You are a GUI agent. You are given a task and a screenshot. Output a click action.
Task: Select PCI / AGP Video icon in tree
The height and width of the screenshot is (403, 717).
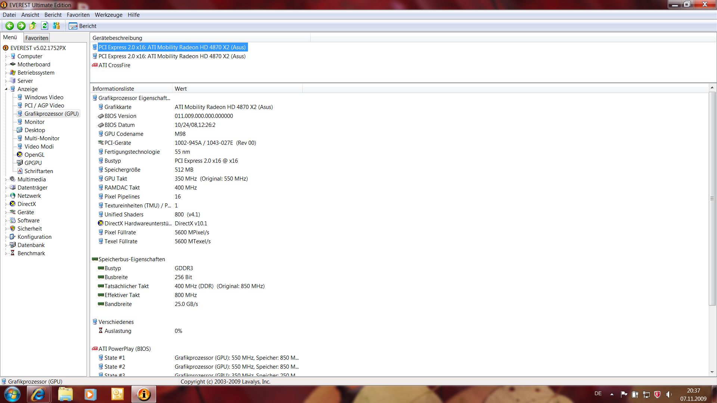[20, 105]
